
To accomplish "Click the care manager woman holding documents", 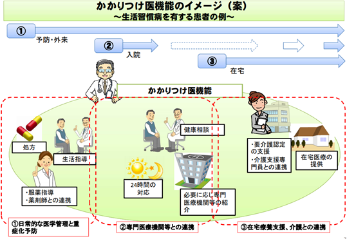I will pos(260,112).
